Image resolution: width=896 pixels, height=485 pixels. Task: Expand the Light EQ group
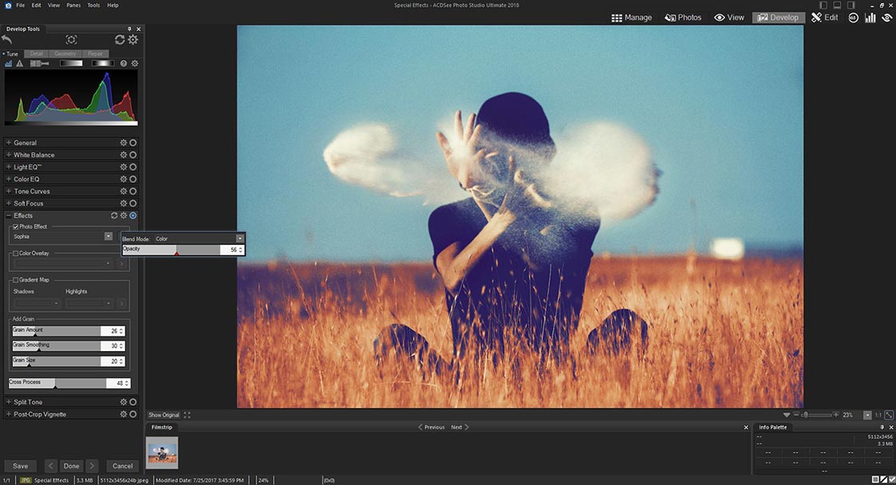coord(9,167)
